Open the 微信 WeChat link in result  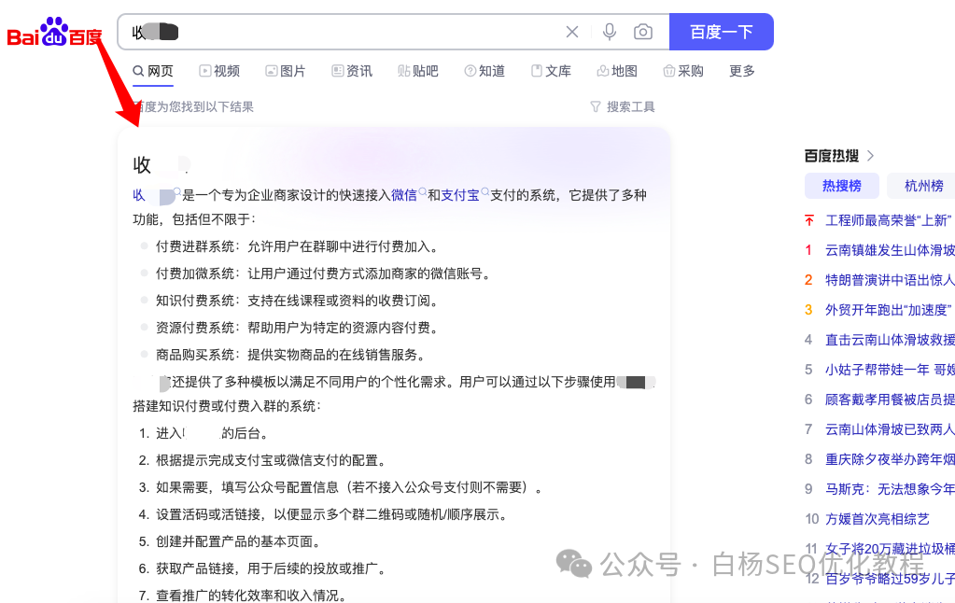pyautogui.click(x=404, y=195)
